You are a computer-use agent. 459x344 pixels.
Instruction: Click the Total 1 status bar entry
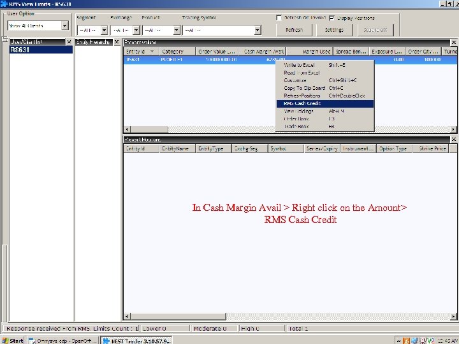click(x=371, y=329)
